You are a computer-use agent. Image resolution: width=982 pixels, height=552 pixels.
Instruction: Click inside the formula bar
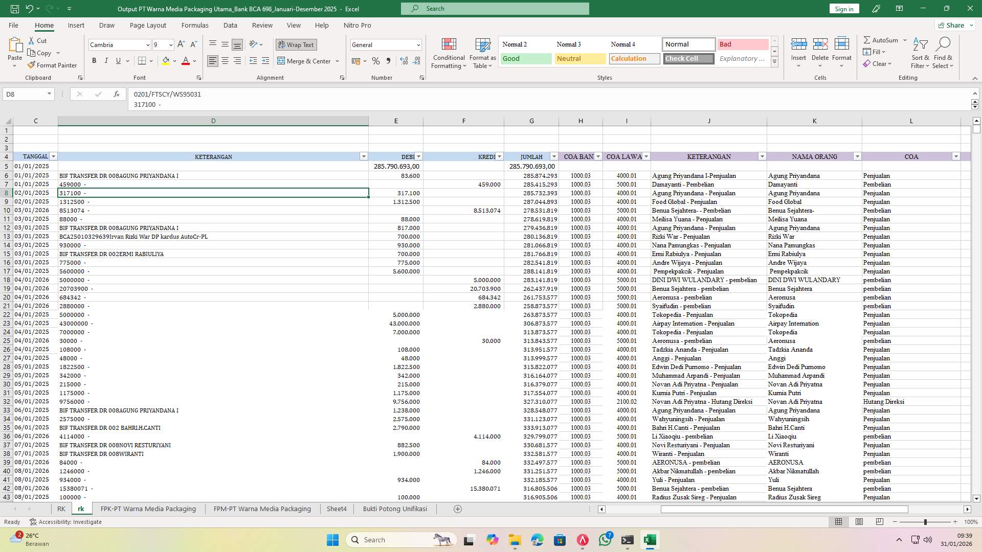click(358, 94)
